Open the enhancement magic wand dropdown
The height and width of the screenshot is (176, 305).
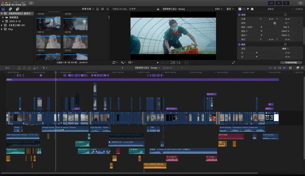(x=123, y=63)
